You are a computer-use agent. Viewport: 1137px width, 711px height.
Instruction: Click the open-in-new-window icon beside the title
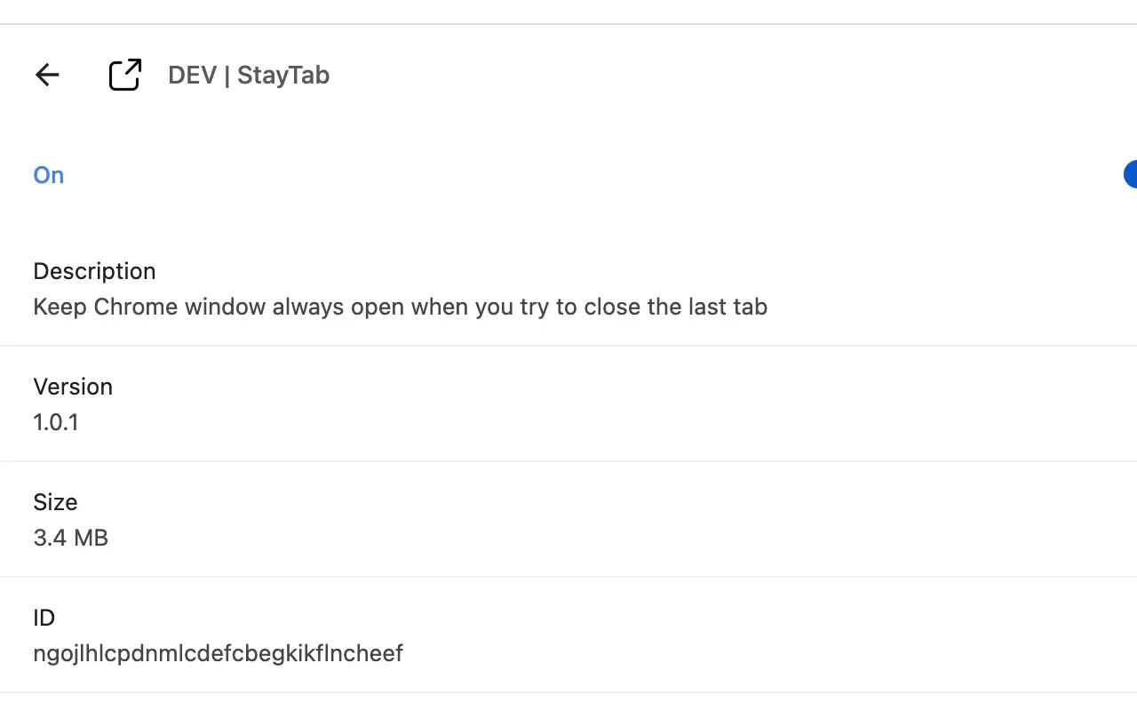[124, 75]
